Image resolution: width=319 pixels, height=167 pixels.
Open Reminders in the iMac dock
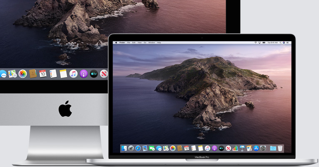tap(53, 74)
